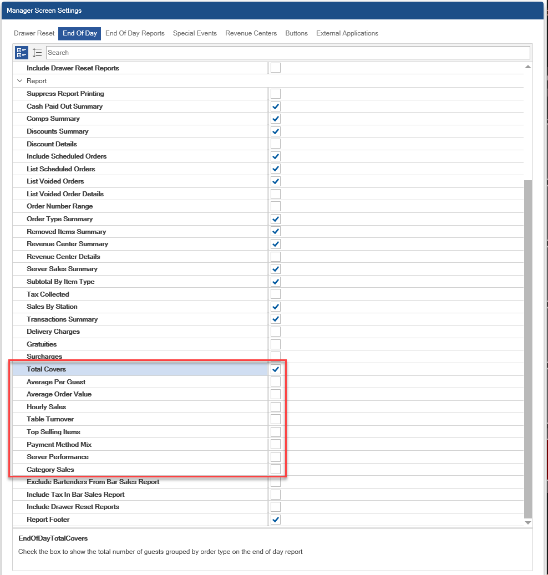Enable the Hourly Sales checkbox
Image resolution: width=548 pixels, height=575 pixels.
276,407
